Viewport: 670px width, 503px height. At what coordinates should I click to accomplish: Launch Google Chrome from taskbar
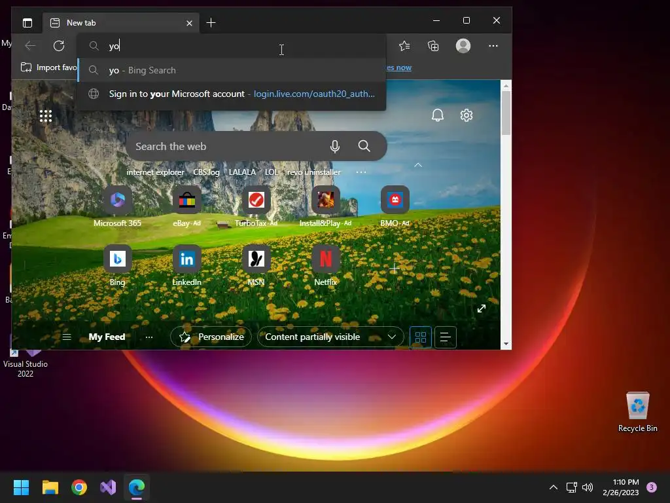(x=79, y=487)
